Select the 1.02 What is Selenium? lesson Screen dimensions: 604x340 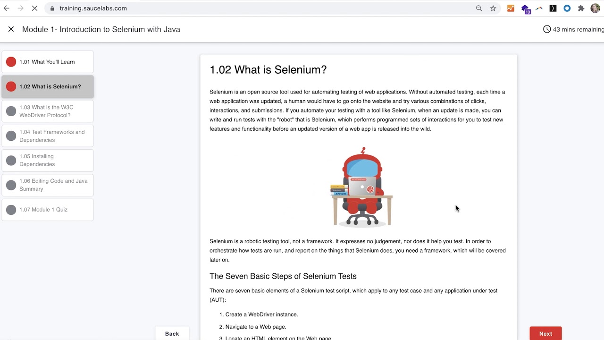coord(48,86)
